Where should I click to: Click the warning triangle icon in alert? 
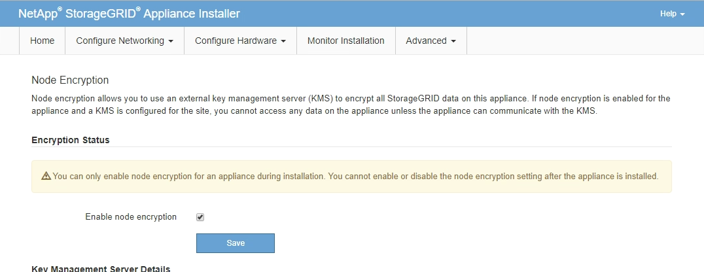(46, 177)
